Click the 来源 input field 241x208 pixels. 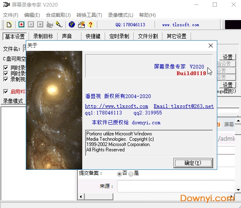(176, 186)
